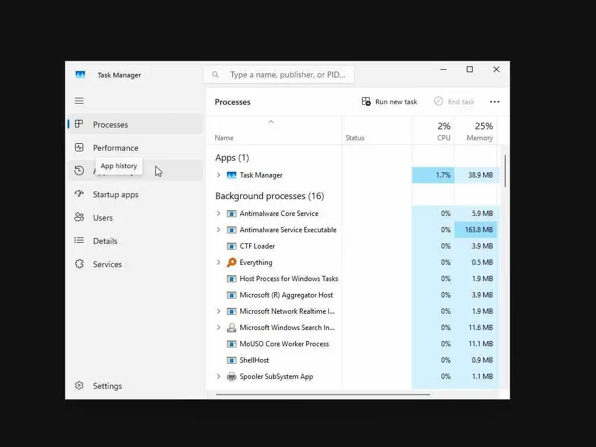Viewport: 596px width, 447px height.
Task: Click the End task circle icon
Action: [438, 101]
